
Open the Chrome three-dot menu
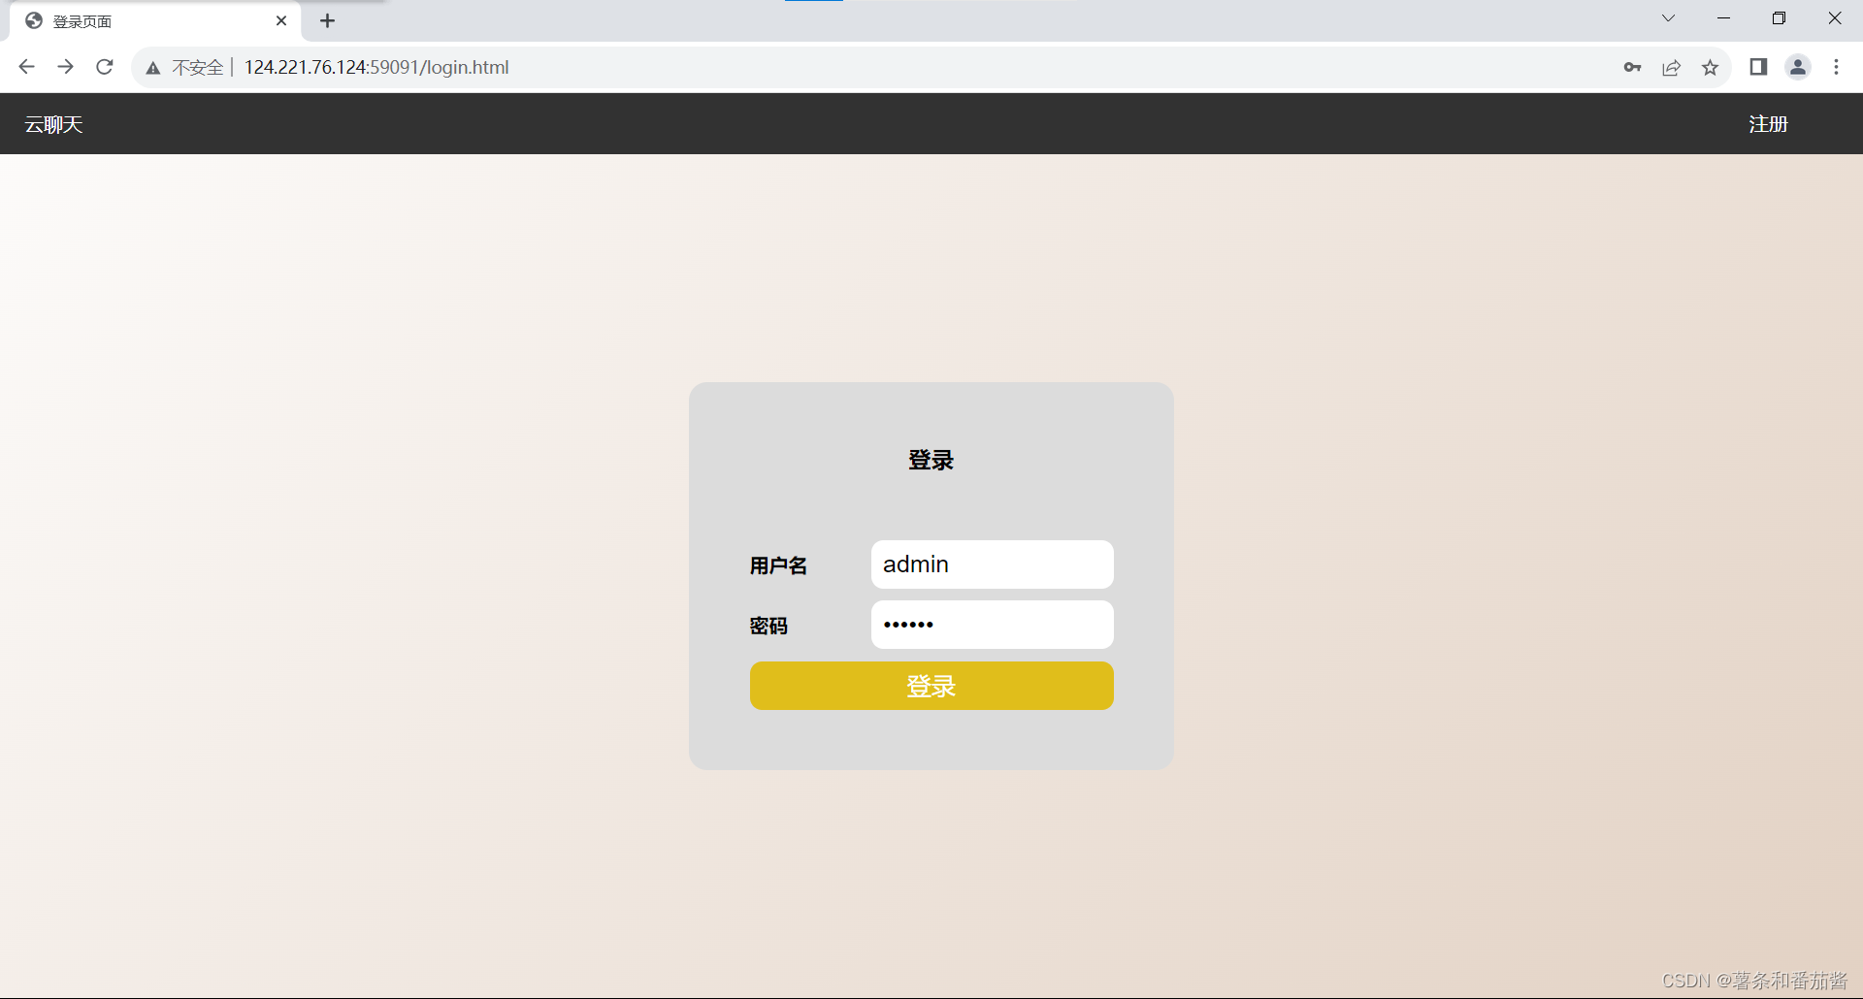(x=1836, y=67)
